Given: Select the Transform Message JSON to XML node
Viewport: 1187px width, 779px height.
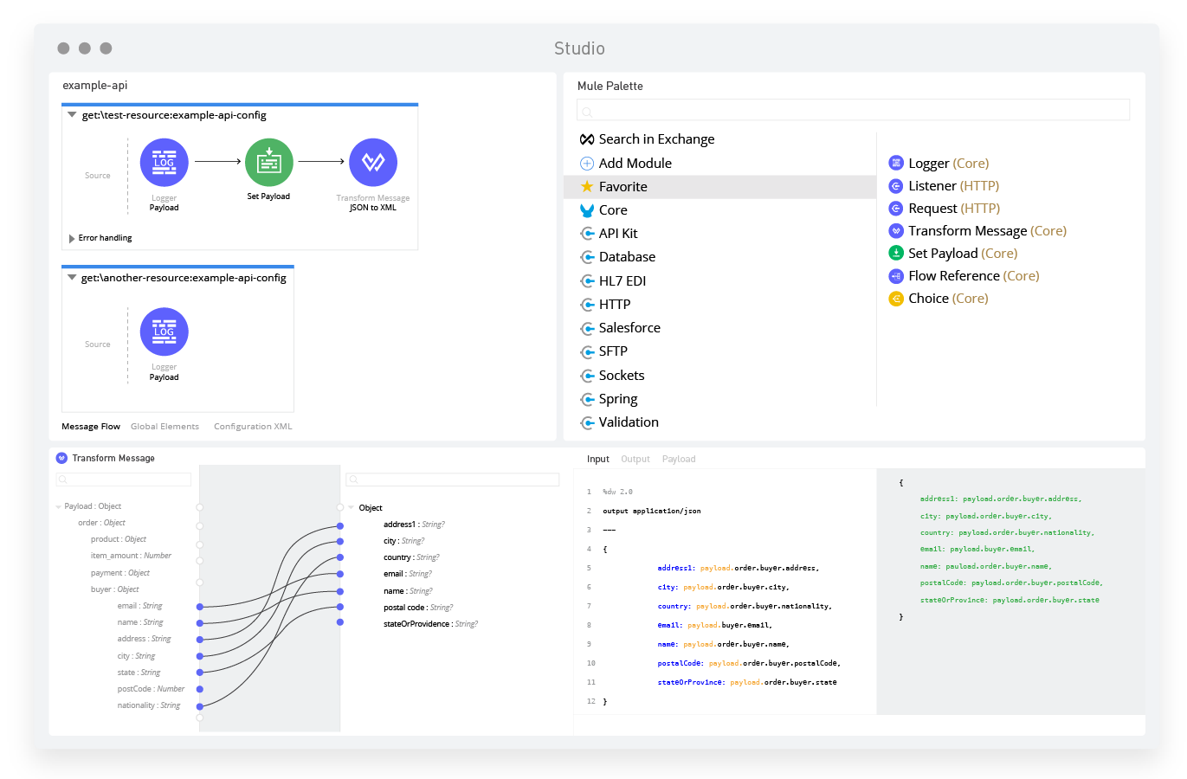Looking at the screenshot, I should pyautogui.click(x=373, y=163).
